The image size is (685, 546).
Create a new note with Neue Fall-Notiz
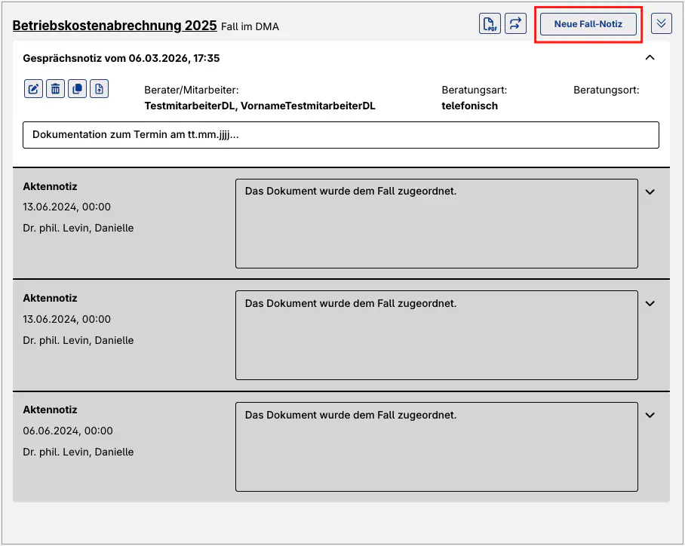(x=588, y=24)
